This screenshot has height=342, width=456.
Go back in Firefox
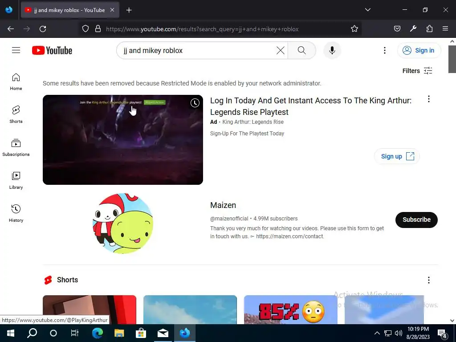11,29
